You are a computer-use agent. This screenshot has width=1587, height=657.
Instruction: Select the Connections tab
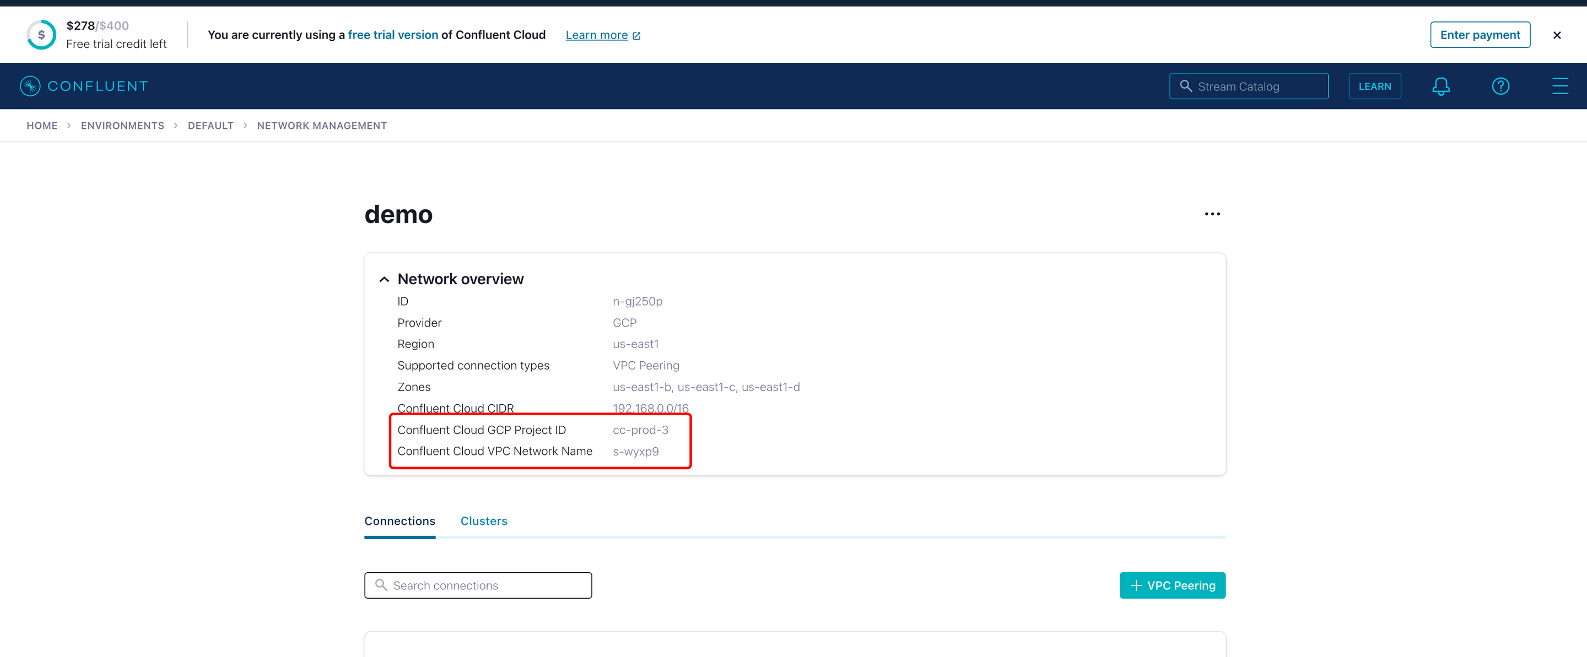coord(399,521)
